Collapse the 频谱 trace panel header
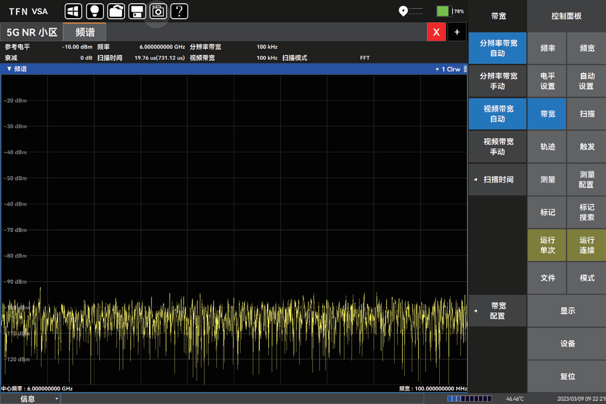 [9, 69]
